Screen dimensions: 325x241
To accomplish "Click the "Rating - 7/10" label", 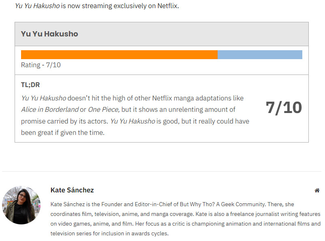I will pos(41,65).
